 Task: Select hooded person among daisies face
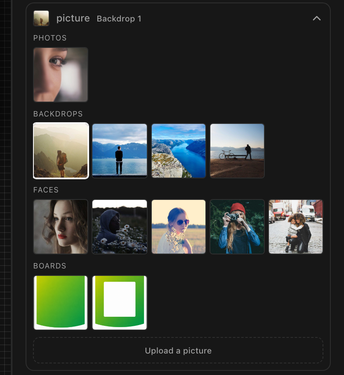(x=120, y=227)
